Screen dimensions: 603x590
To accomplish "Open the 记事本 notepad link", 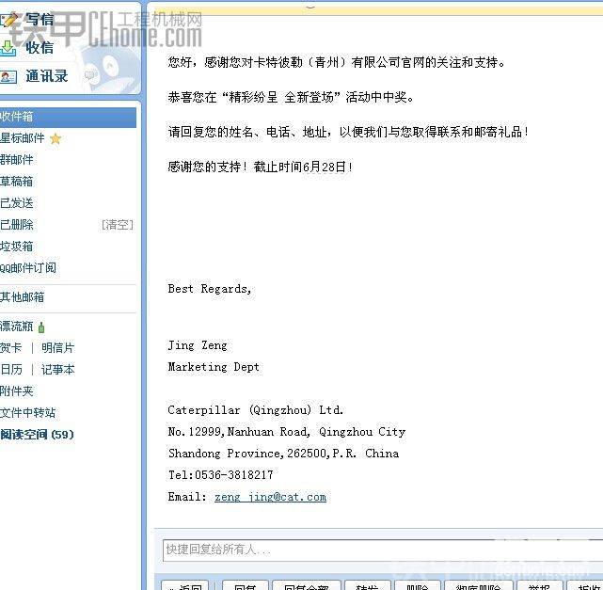I will point(57,369).
